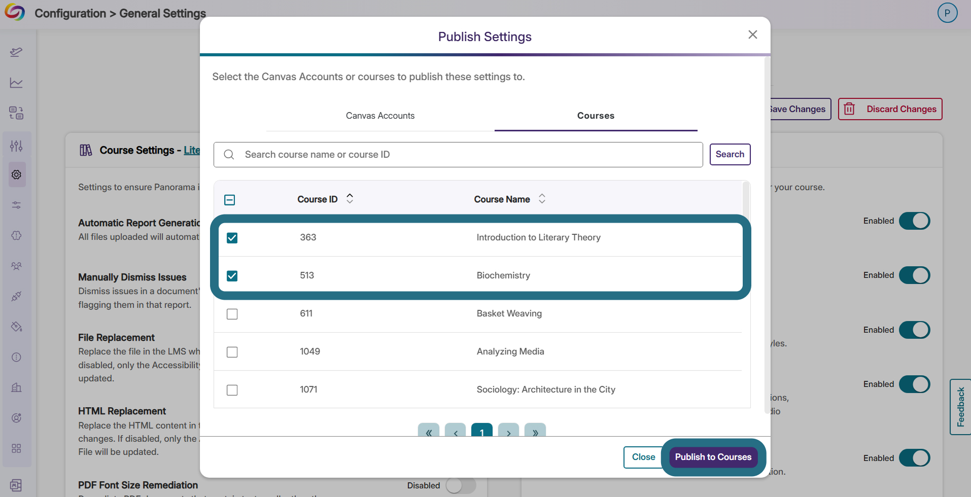Sort by Course Name column arrows
Viewport: 971px width, 497px height.
pos(542,199)
